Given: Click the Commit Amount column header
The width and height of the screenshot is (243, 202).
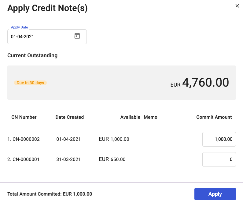Looking at the screenshot, I should (214, 117).
